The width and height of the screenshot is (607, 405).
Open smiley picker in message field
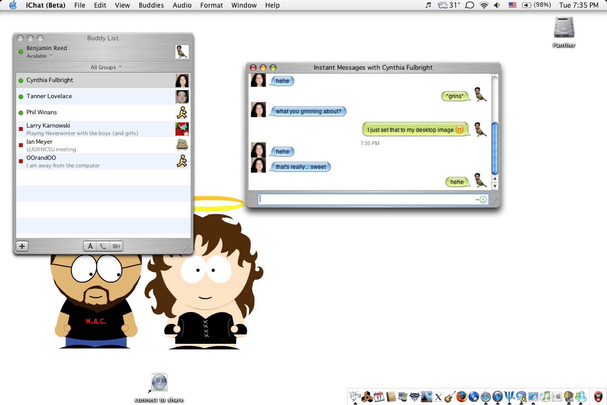click(x=483, y=200)
